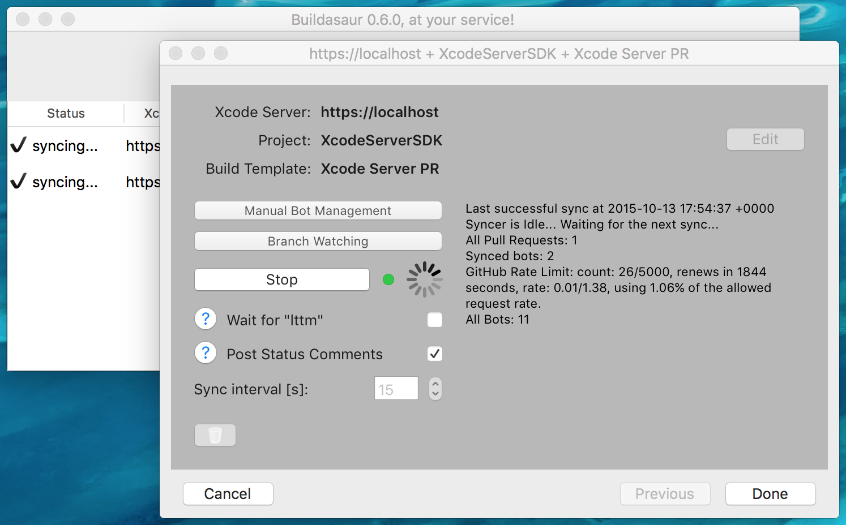Cancel the syncer dialog

(x=228, y=494)
